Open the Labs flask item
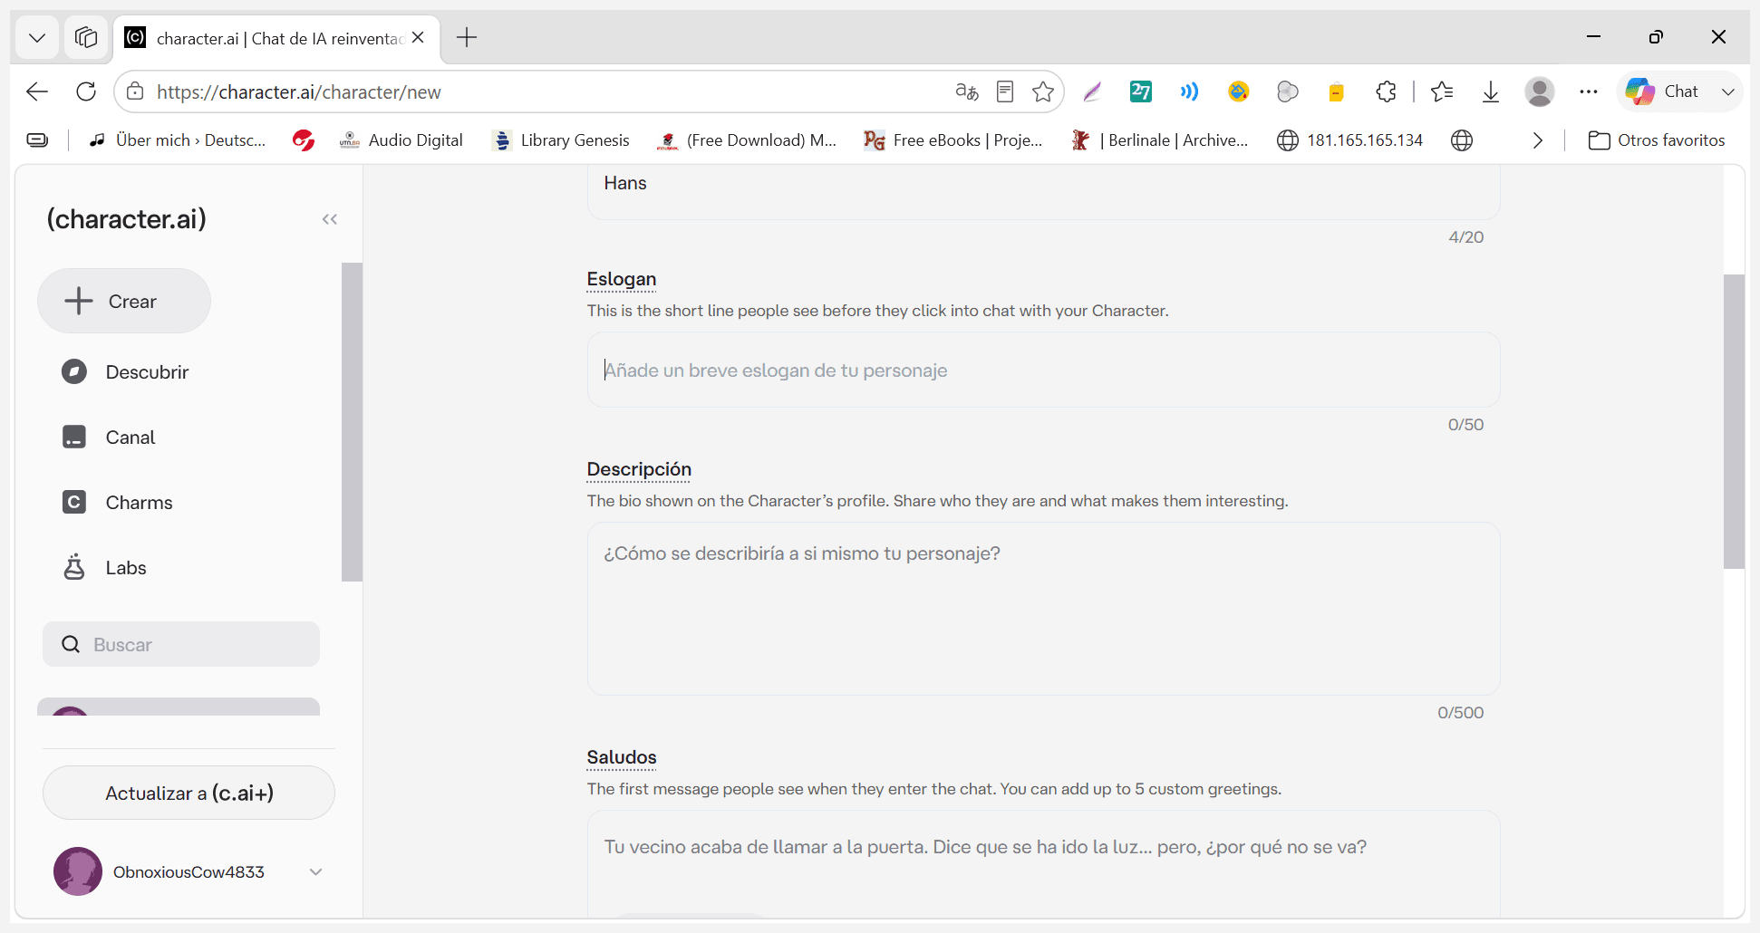The image size is (1760, 933). click(x=103, y=568)
